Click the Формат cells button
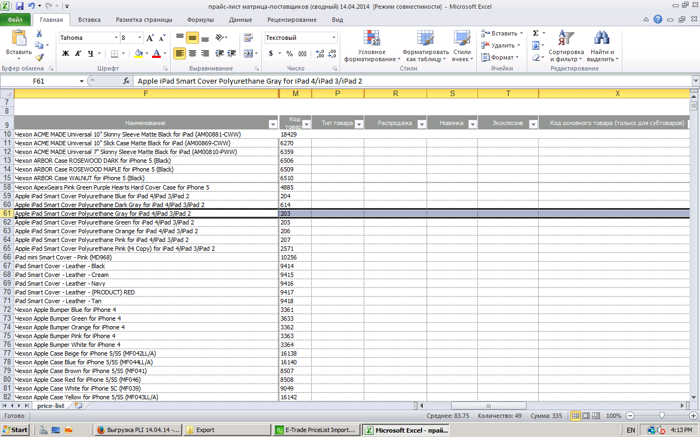 click(x=500, y=57)
